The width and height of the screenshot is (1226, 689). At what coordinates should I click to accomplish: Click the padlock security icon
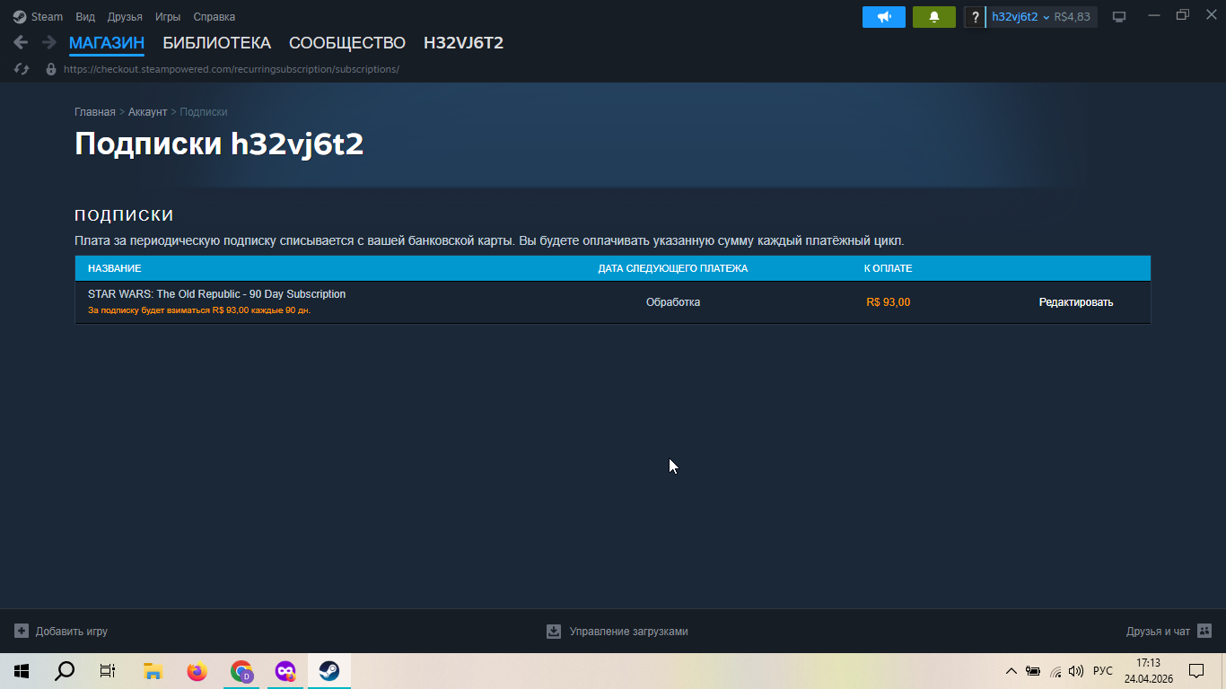click(51, 69)
